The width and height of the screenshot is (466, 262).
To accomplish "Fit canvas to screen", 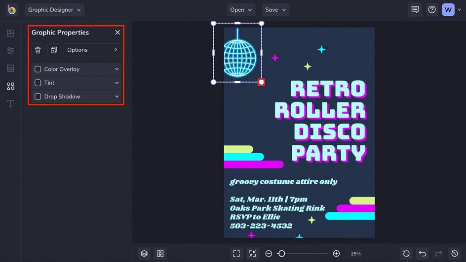I will click(x=236, y=254).
